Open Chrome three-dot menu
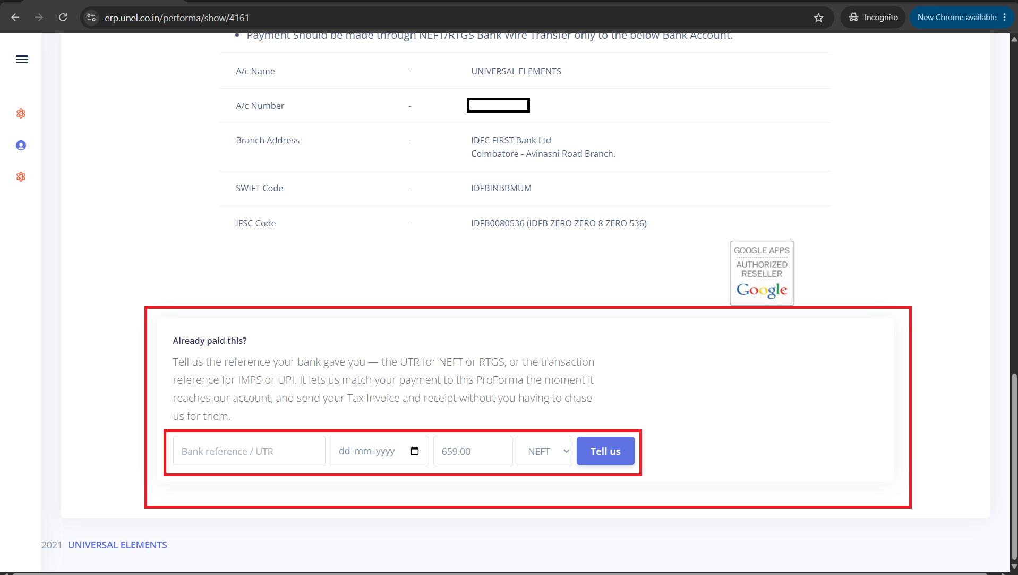This screenshot has width=1018, height=575. (1005, 18)
